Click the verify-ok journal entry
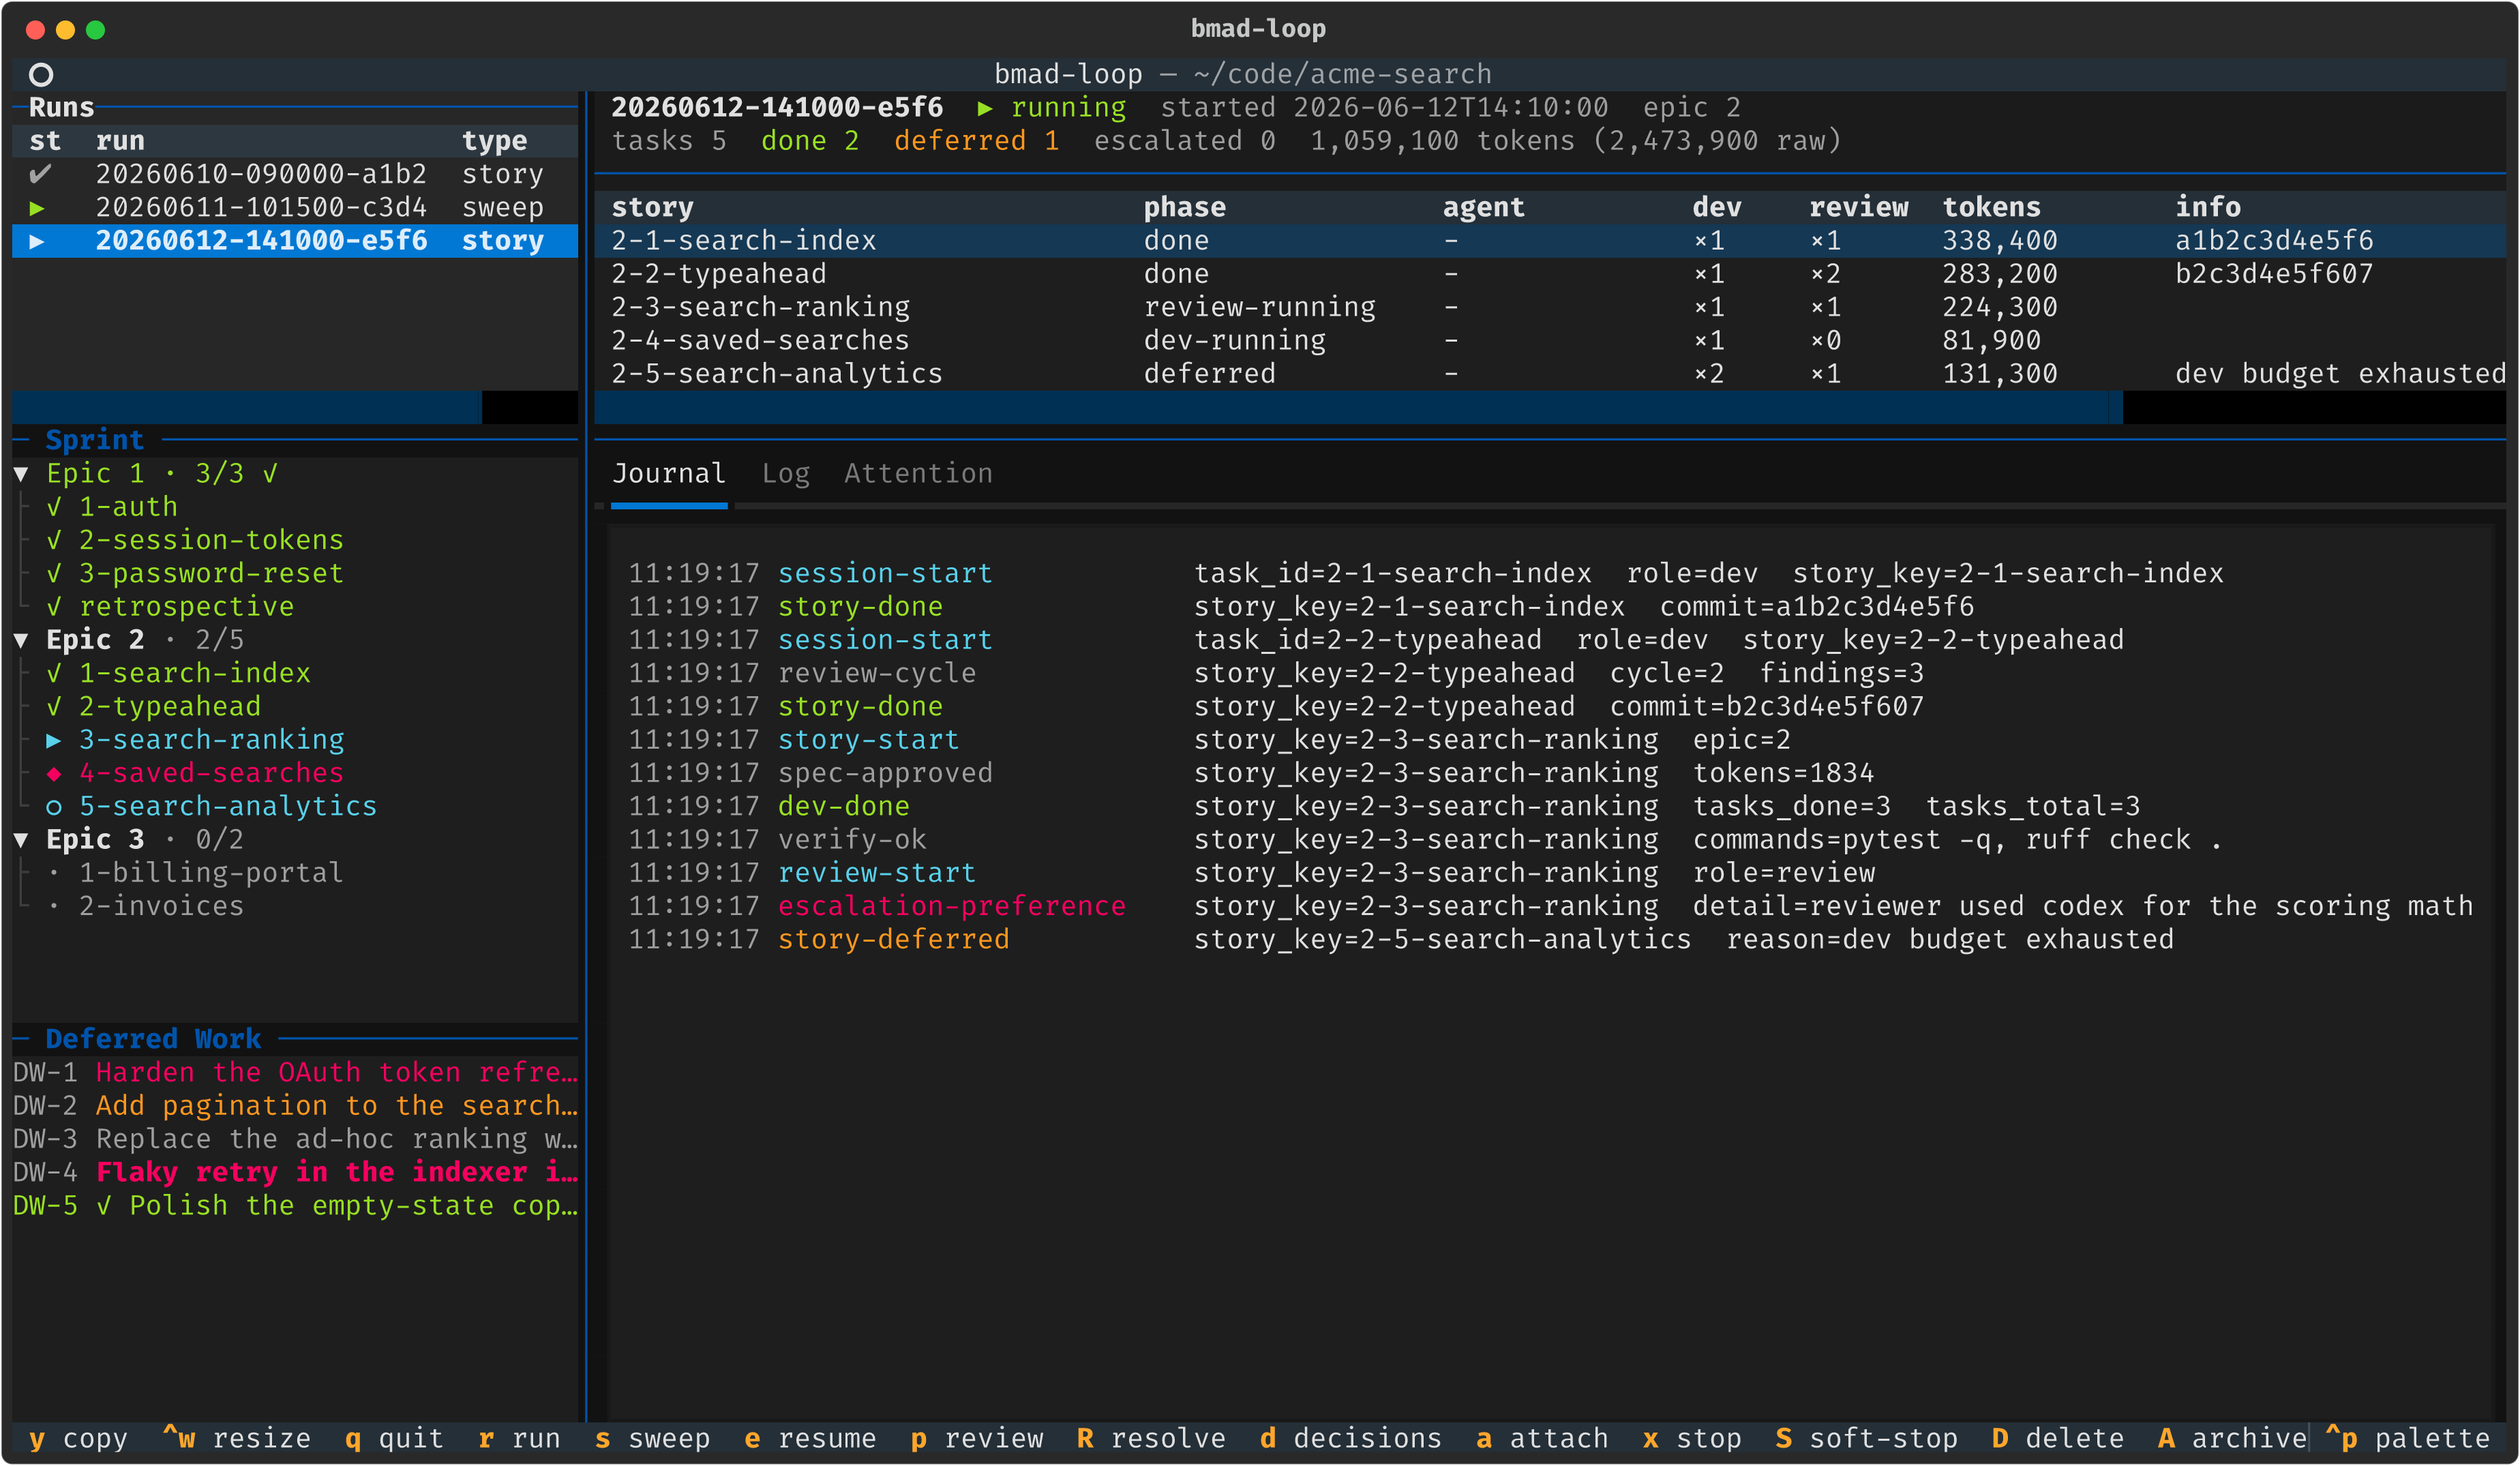This screenshot has width=2520, height=1466. pos(1425,840)
